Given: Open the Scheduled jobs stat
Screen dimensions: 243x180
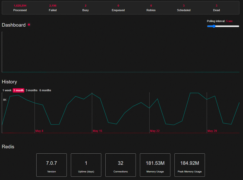Looking at the screenshot, I should (184, 8).
